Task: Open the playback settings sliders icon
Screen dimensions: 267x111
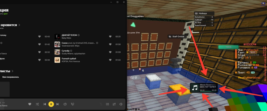Action: tap(114, 104)
